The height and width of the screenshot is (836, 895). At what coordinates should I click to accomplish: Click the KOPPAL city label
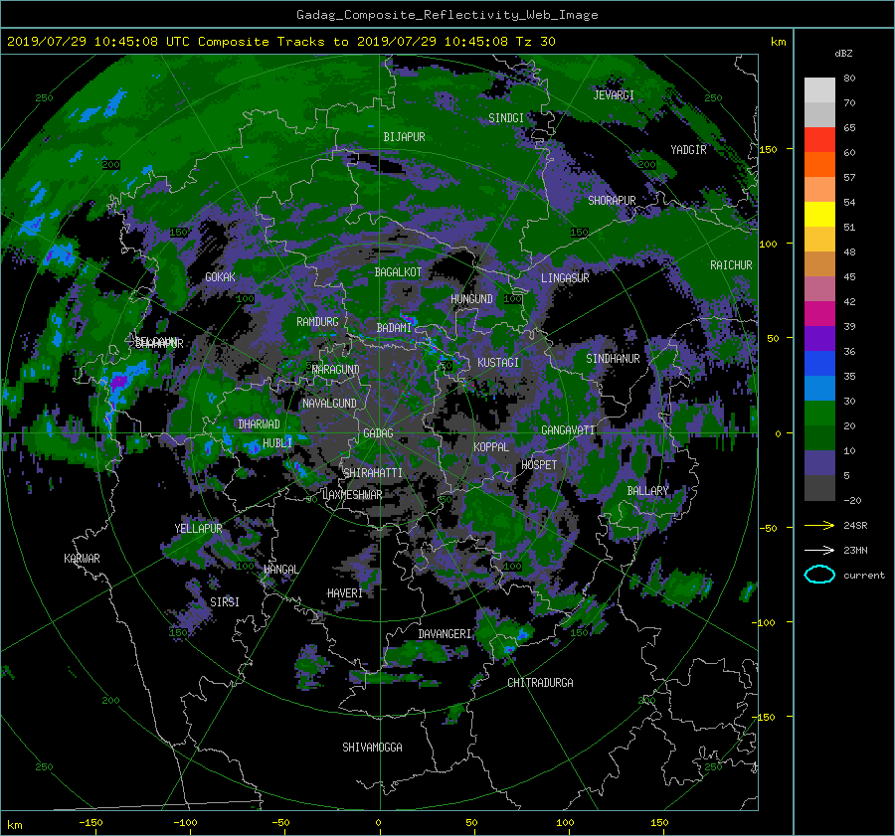point(491,446)
